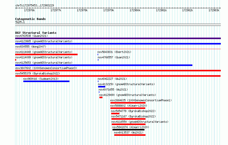The height and width of the screenshot is (145, 228).
Task: Select the short red nsv5454778 variant bar
Action: tap(115, 114)
